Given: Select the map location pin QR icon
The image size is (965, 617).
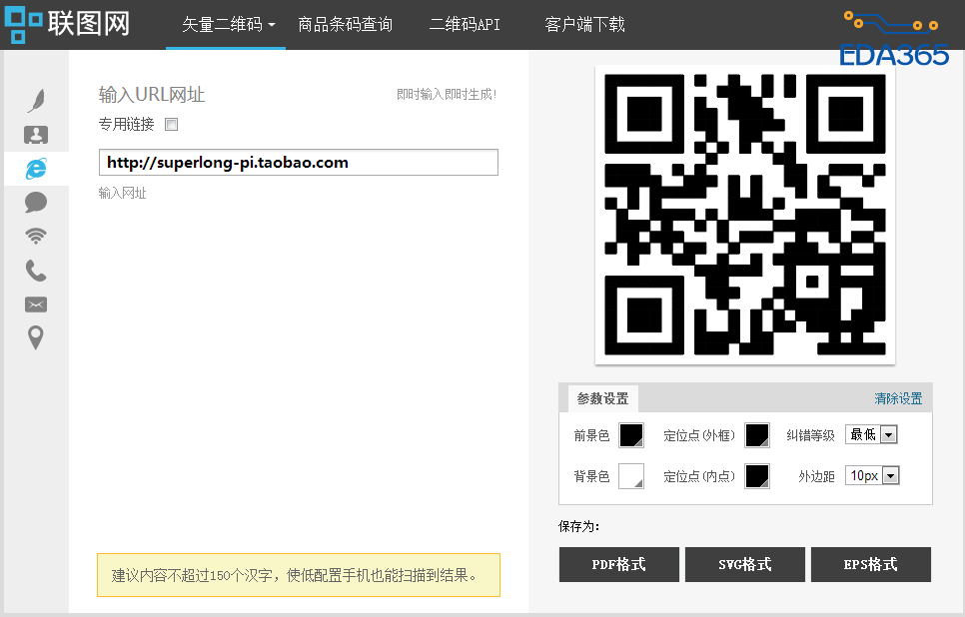Looking at the screenshot, I should coord(36,337).
